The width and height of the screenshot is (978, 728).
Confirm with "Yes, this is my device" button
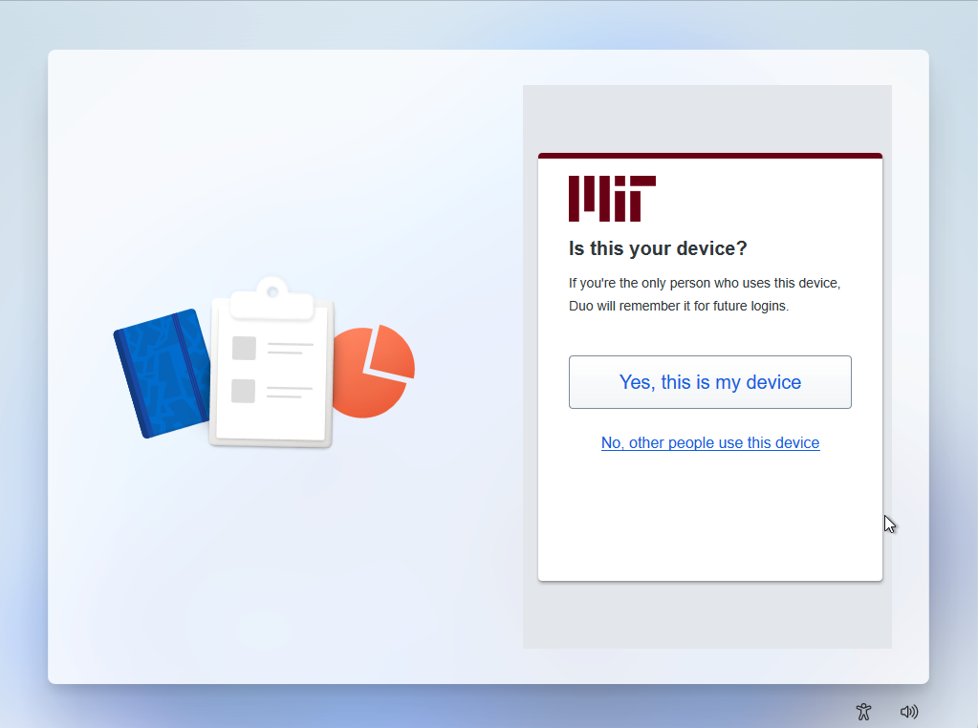click(709, 382)
